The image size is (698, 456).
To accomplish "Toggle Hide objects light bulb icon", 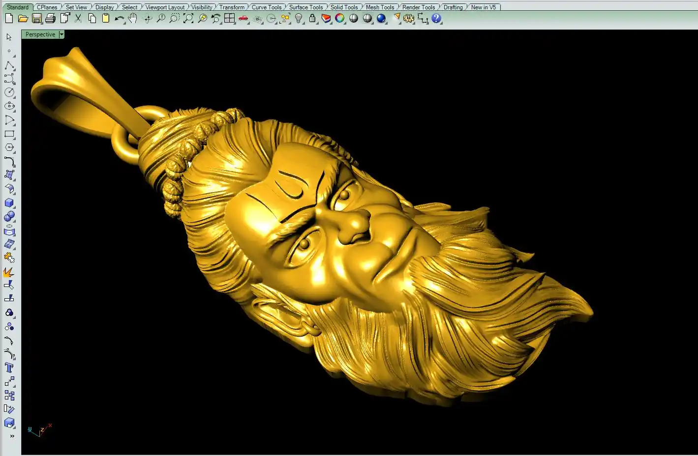I will [299, 19].
